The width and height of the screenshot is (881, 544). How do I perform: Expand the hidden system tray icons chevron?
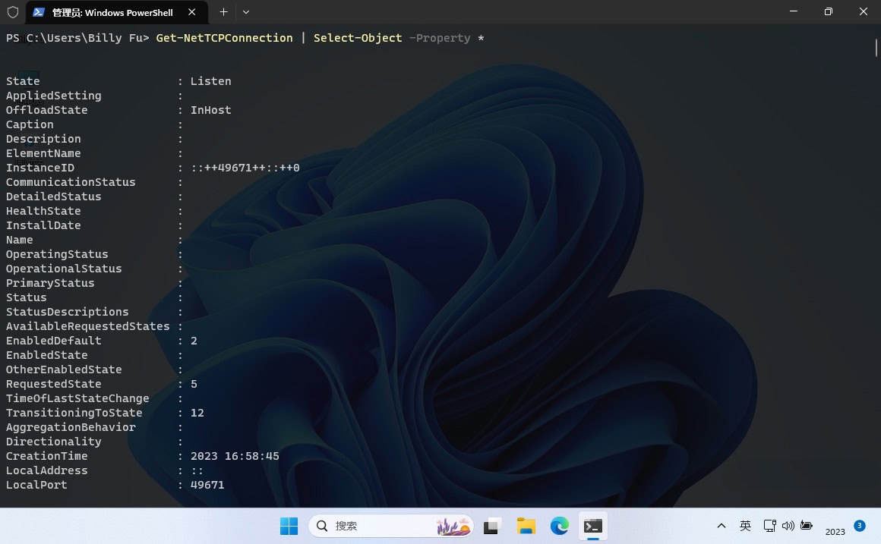[x=721, y=526]
